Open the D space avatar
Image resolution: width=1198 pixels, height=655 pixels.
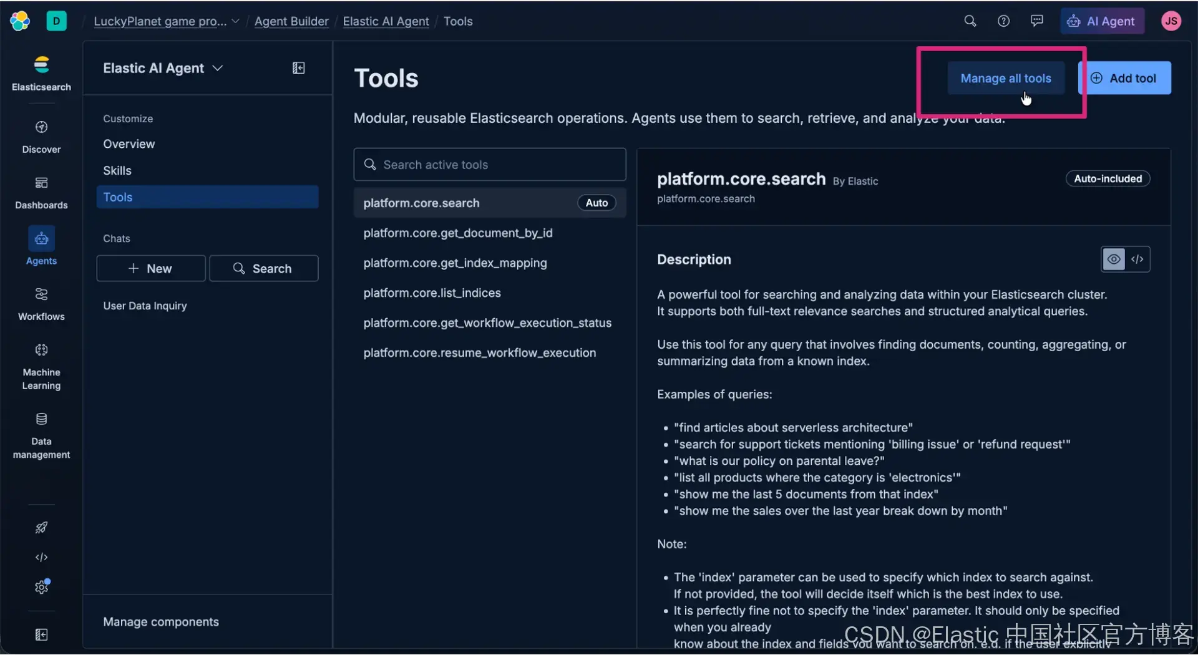click(56, 21)
